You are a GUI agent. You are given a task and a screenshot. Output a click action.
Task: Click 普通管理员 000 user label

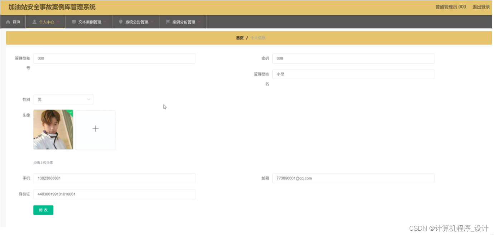[x=451, y=7]
